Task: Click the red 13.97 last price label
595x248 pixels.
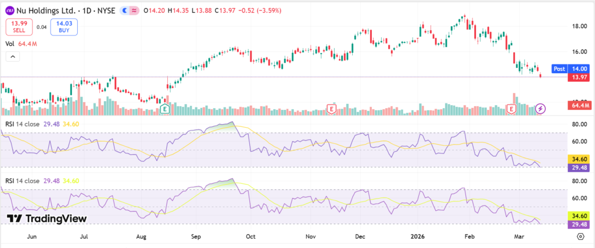Action: click(x=578, y=77)
